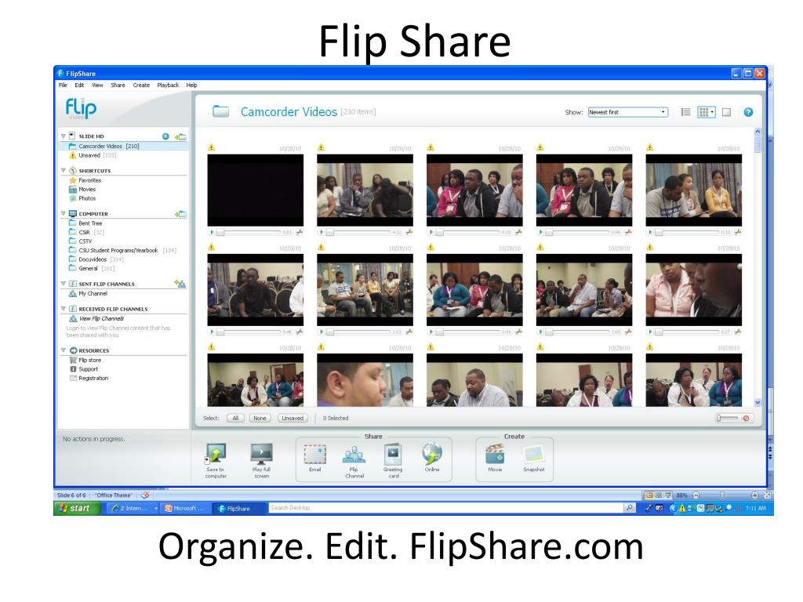This screenshot has height=602, width=803.
Task: Open the View menu
Action: (x=97, y=85)
